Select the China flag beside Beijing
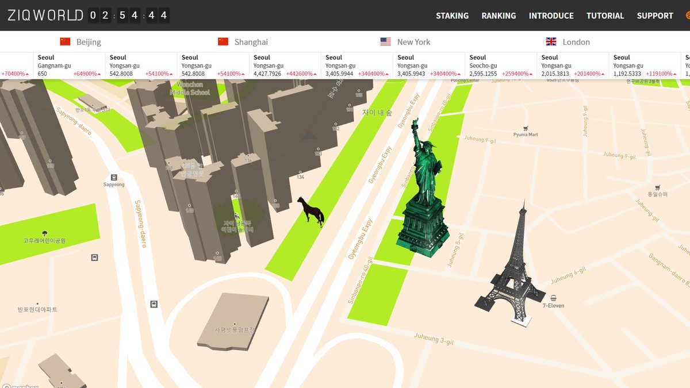This screenshot has height=388, width=690. click(x=66, y=41)
